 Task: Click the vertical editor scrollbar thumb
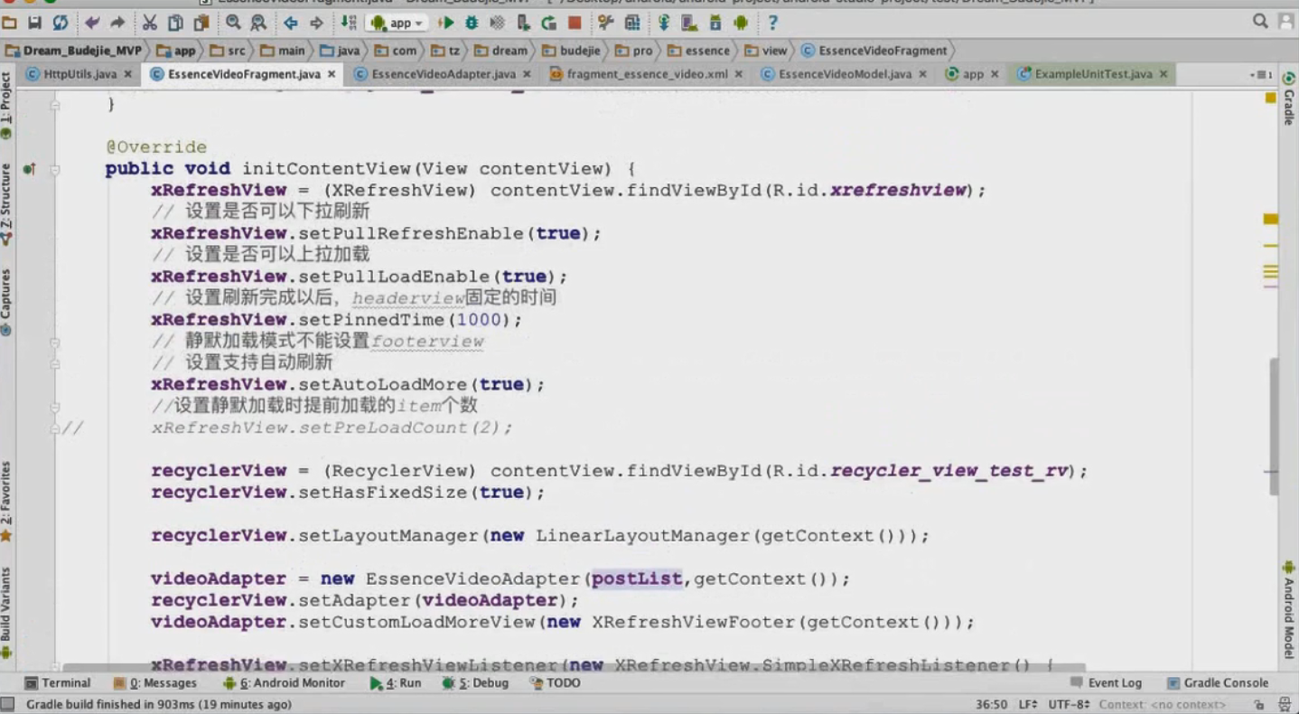(1274, 425)
